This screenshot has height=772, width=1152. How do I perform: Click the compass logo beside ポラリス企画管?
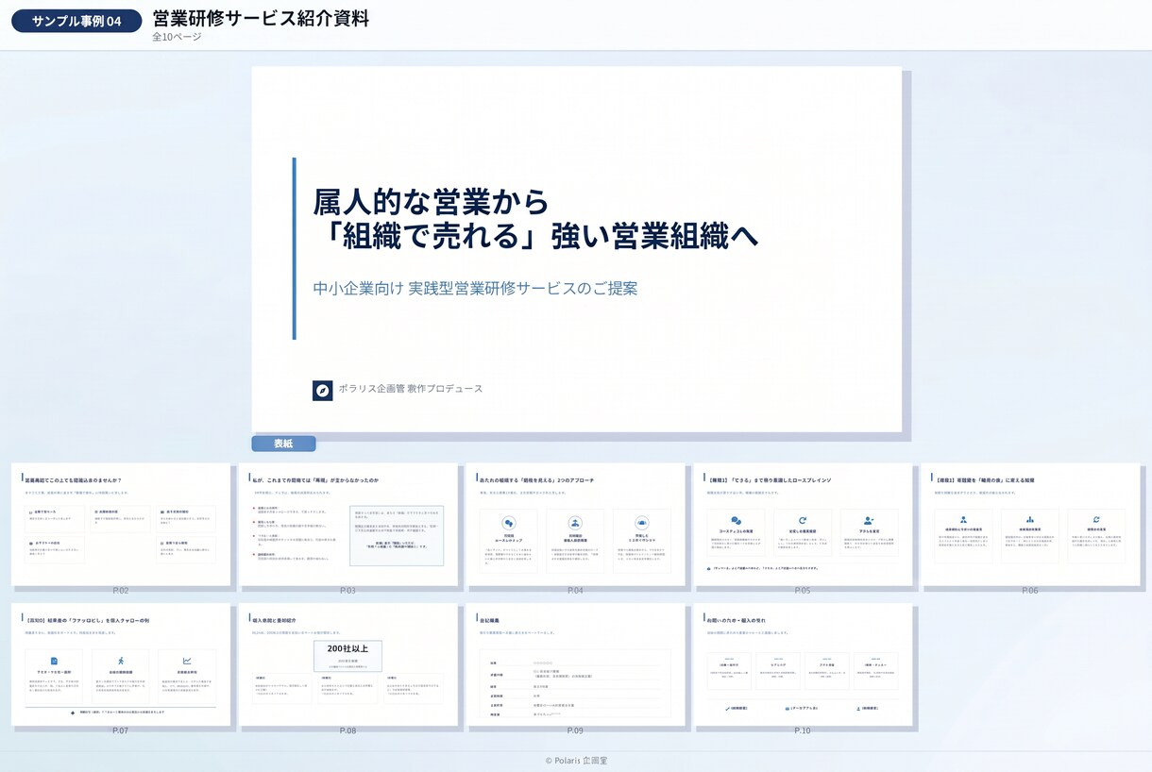[x=322, y=390]
